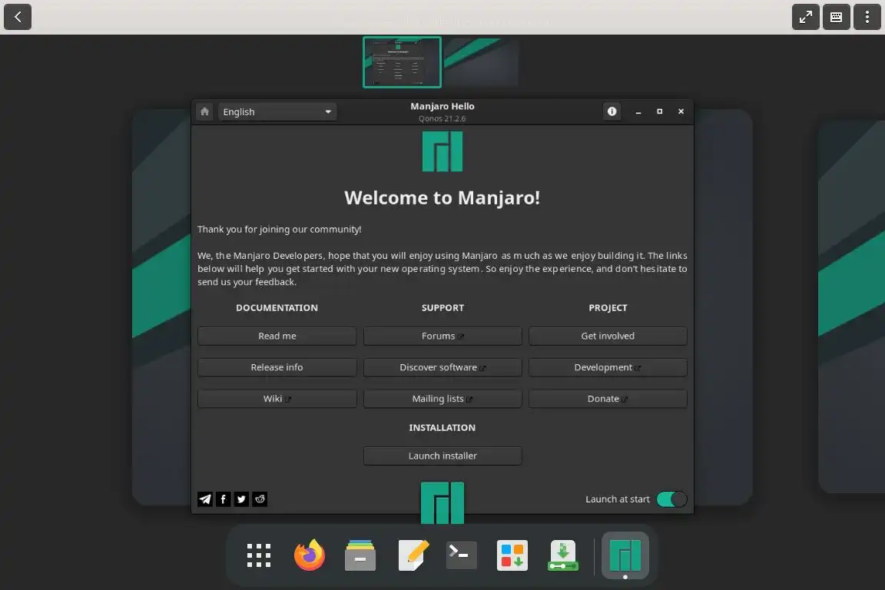Click the Donate button

(608, 399)
